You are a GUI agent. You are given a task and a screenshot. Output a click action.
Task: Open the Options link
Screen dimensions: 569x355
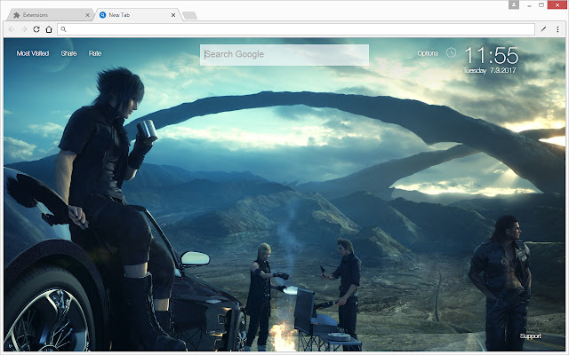[428, 53]
